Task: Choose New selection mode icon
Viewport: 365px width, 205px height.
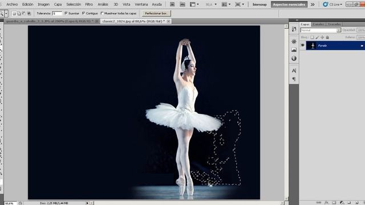Action: pos(14,14)
